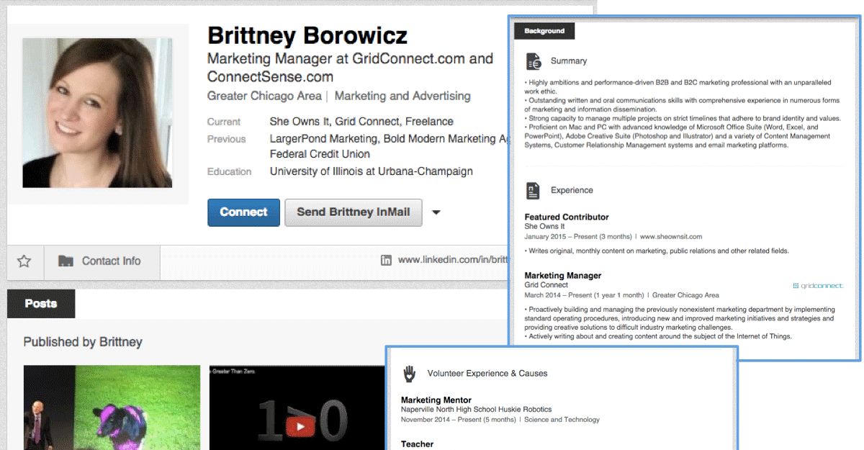Click the Science and Technology cause text
The width and height of the screenshot is (864, 450).
(x=562, y=420)
